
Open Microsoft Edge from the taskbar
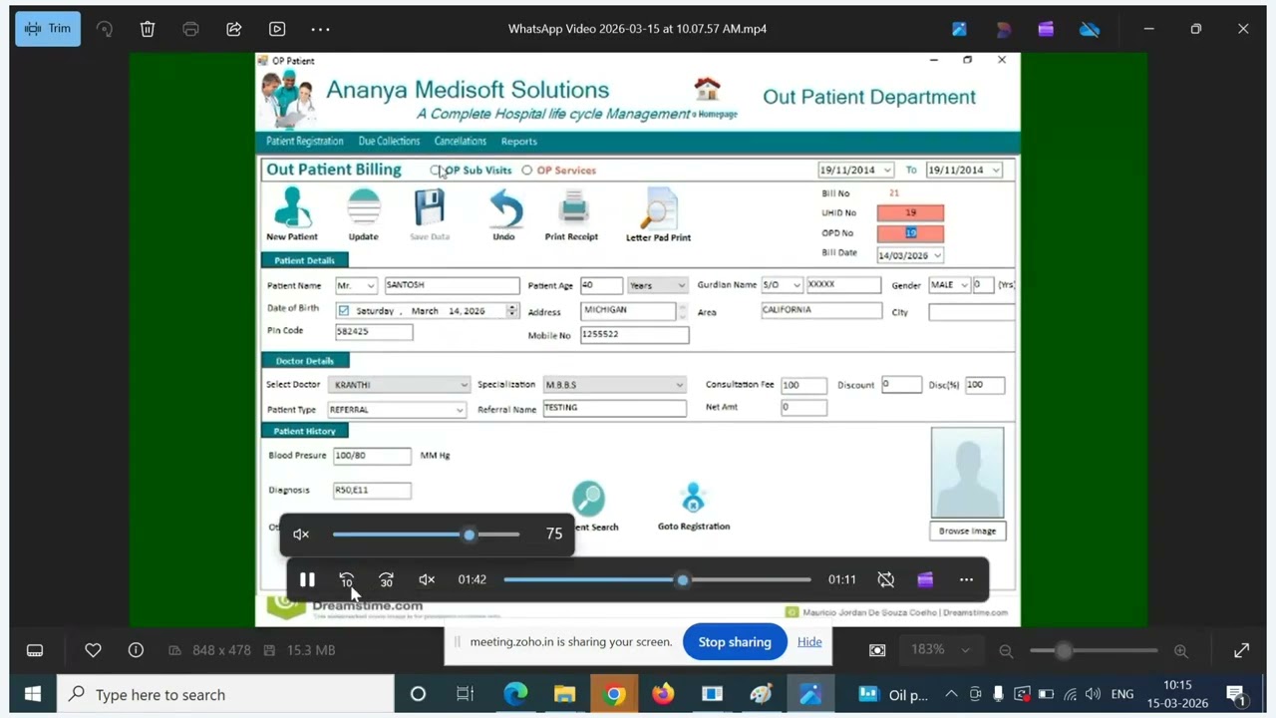click(515, 694)
